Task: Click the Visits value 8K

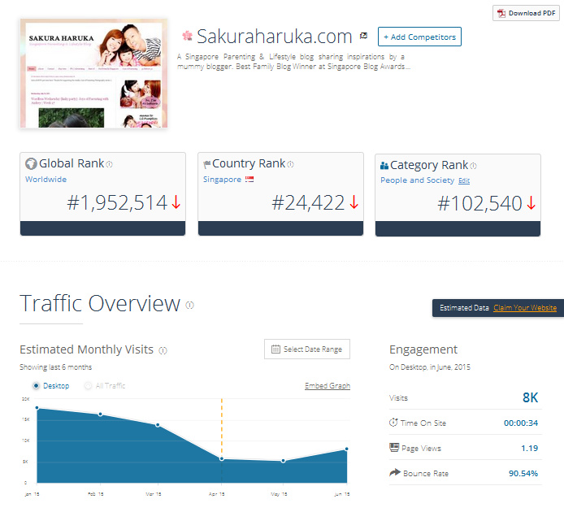Action: click(x=530, y=397)
